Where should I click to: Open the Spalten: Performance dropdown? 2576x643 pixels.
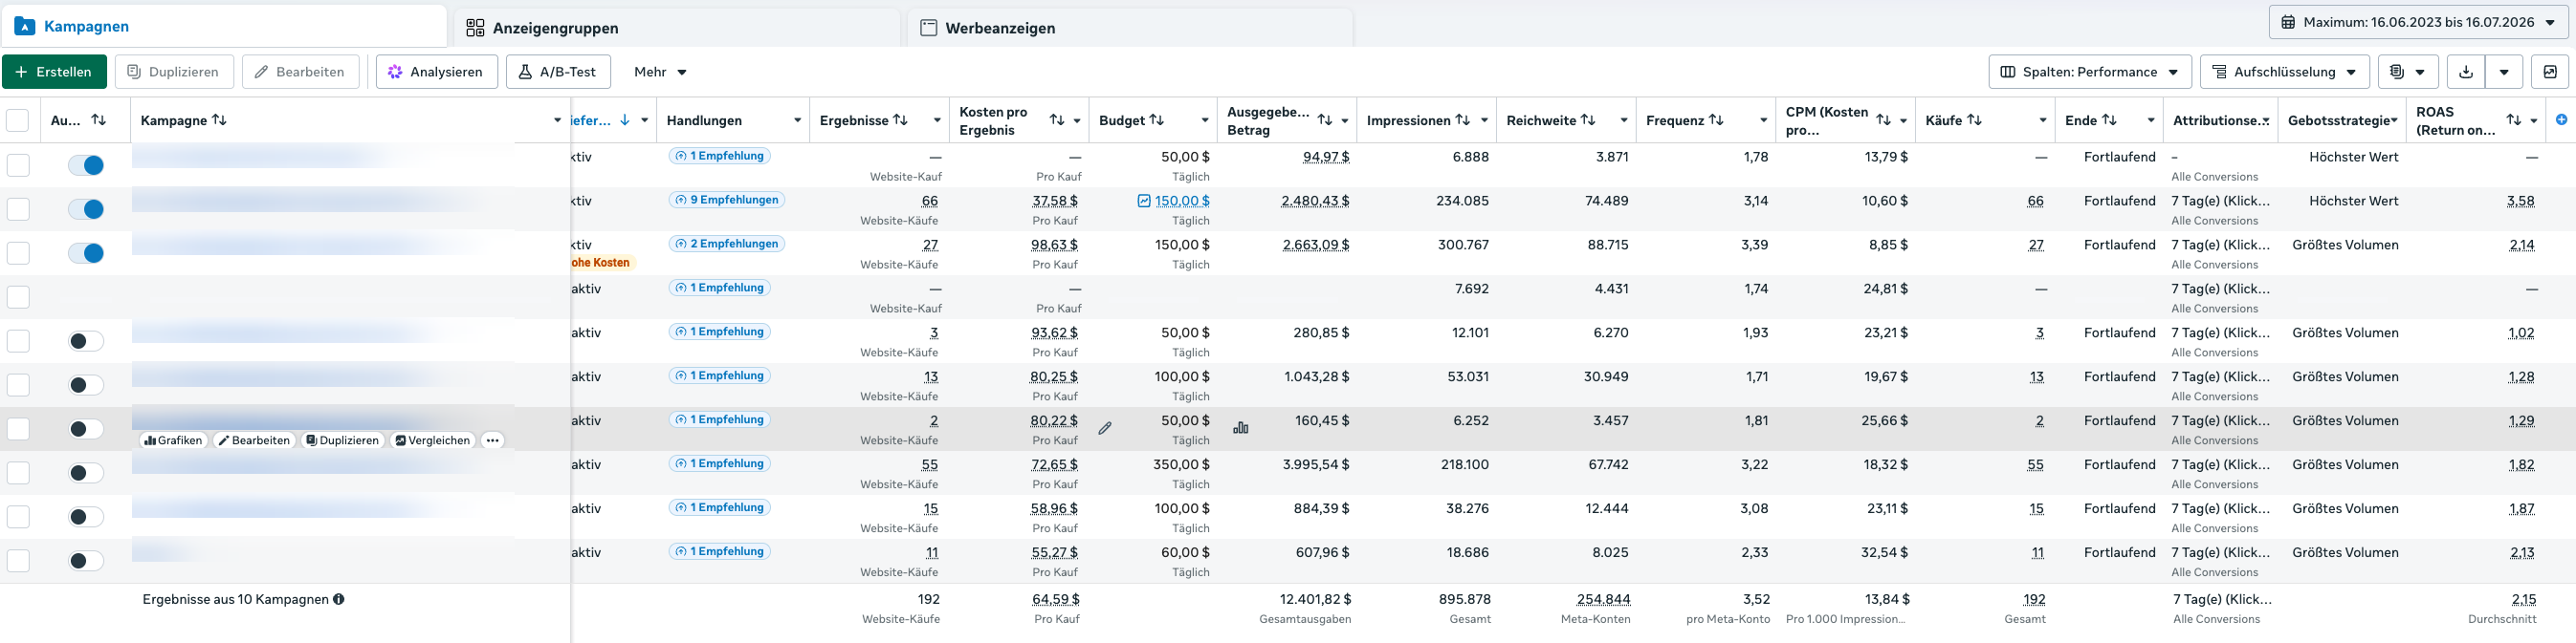click(x=2090, y=72)
